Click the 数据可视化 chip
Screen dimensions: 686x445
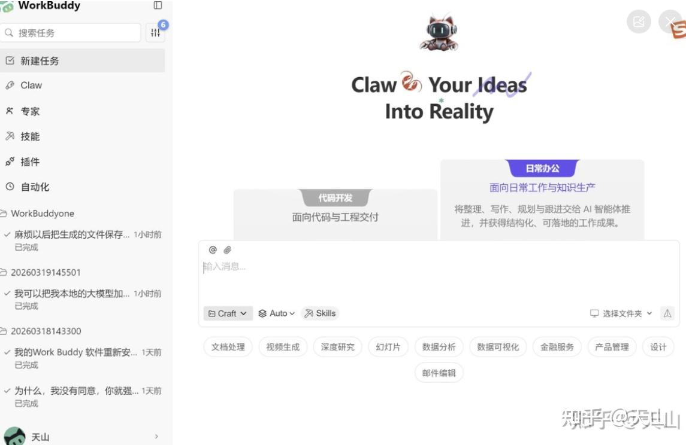(498, 347)
